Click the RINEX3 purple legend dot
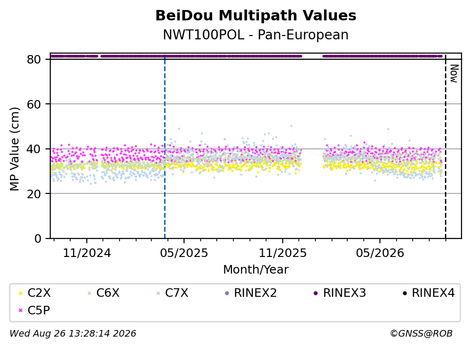This screenshot has width=471, height=348. tap(316, 293)
